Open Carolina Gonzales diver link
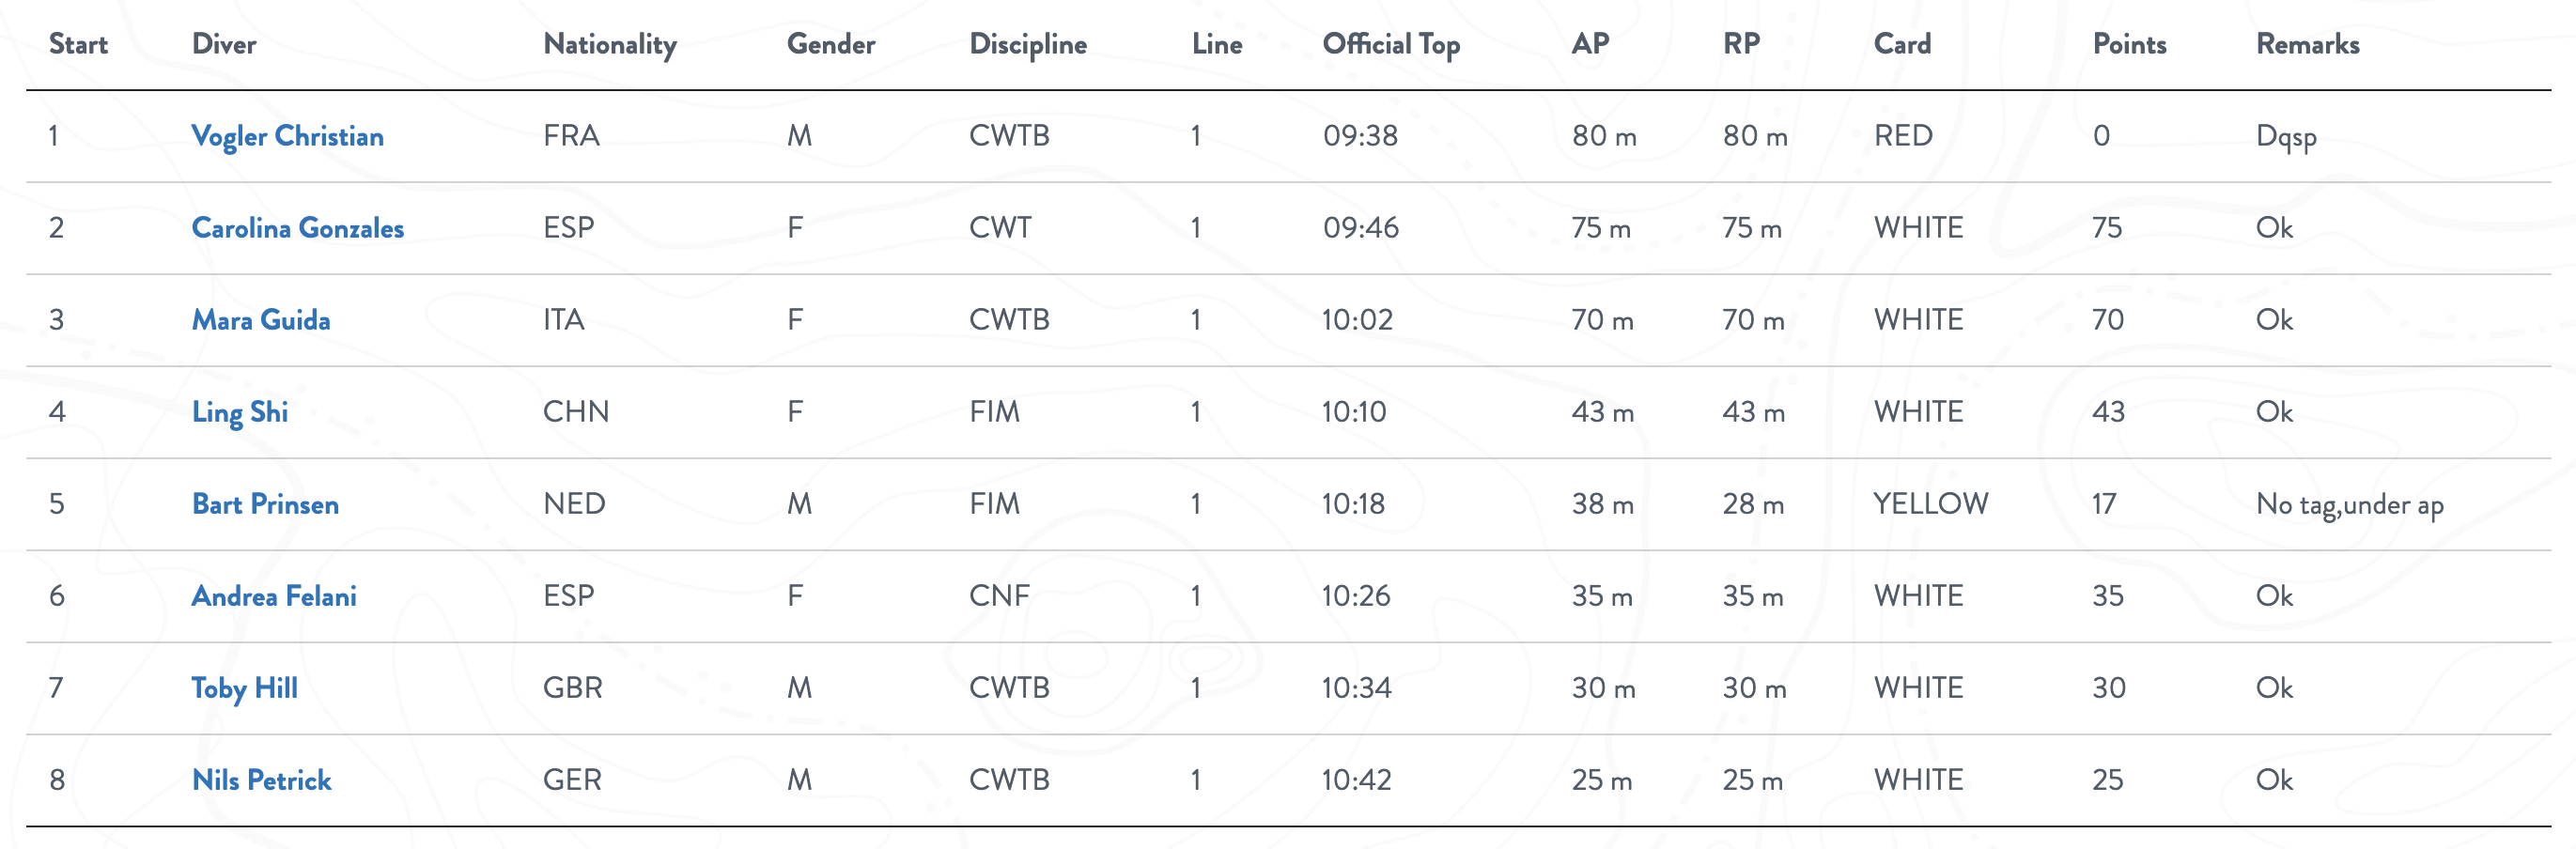 [297, 228]
